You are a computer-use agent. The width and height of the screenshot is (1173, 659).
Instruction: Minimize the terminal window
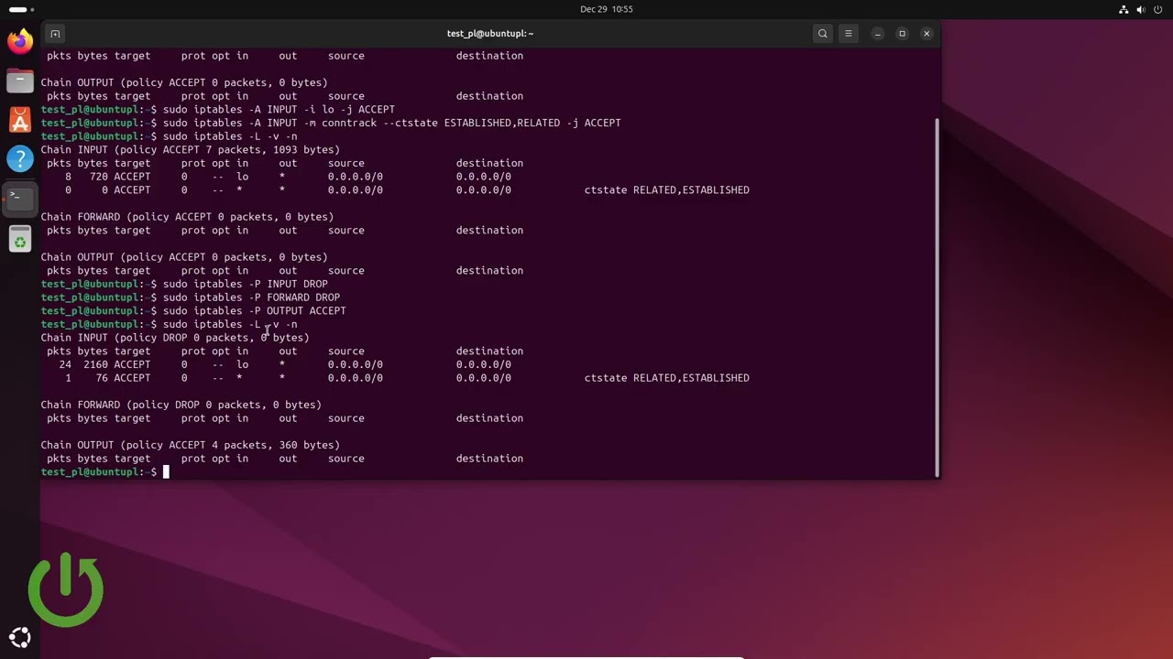coord(878,34)
